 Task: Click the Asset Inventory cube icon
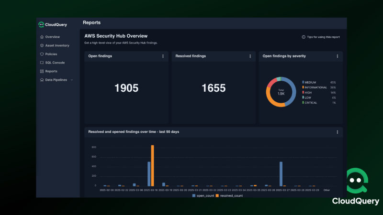pyautogui.click(x=42, y=45)
